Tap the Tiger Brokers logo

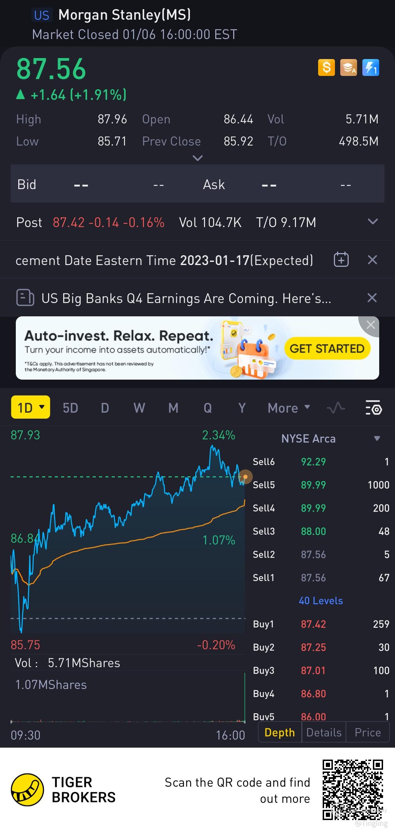(x=27, y=789)
